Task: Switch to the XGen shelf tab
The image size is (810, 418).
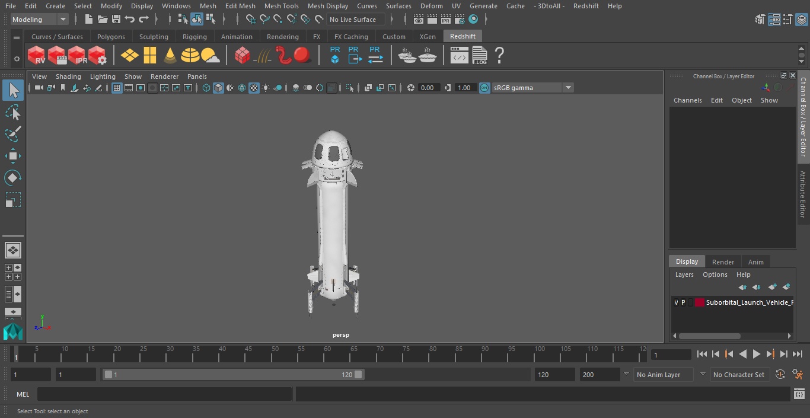Action: 428,37
